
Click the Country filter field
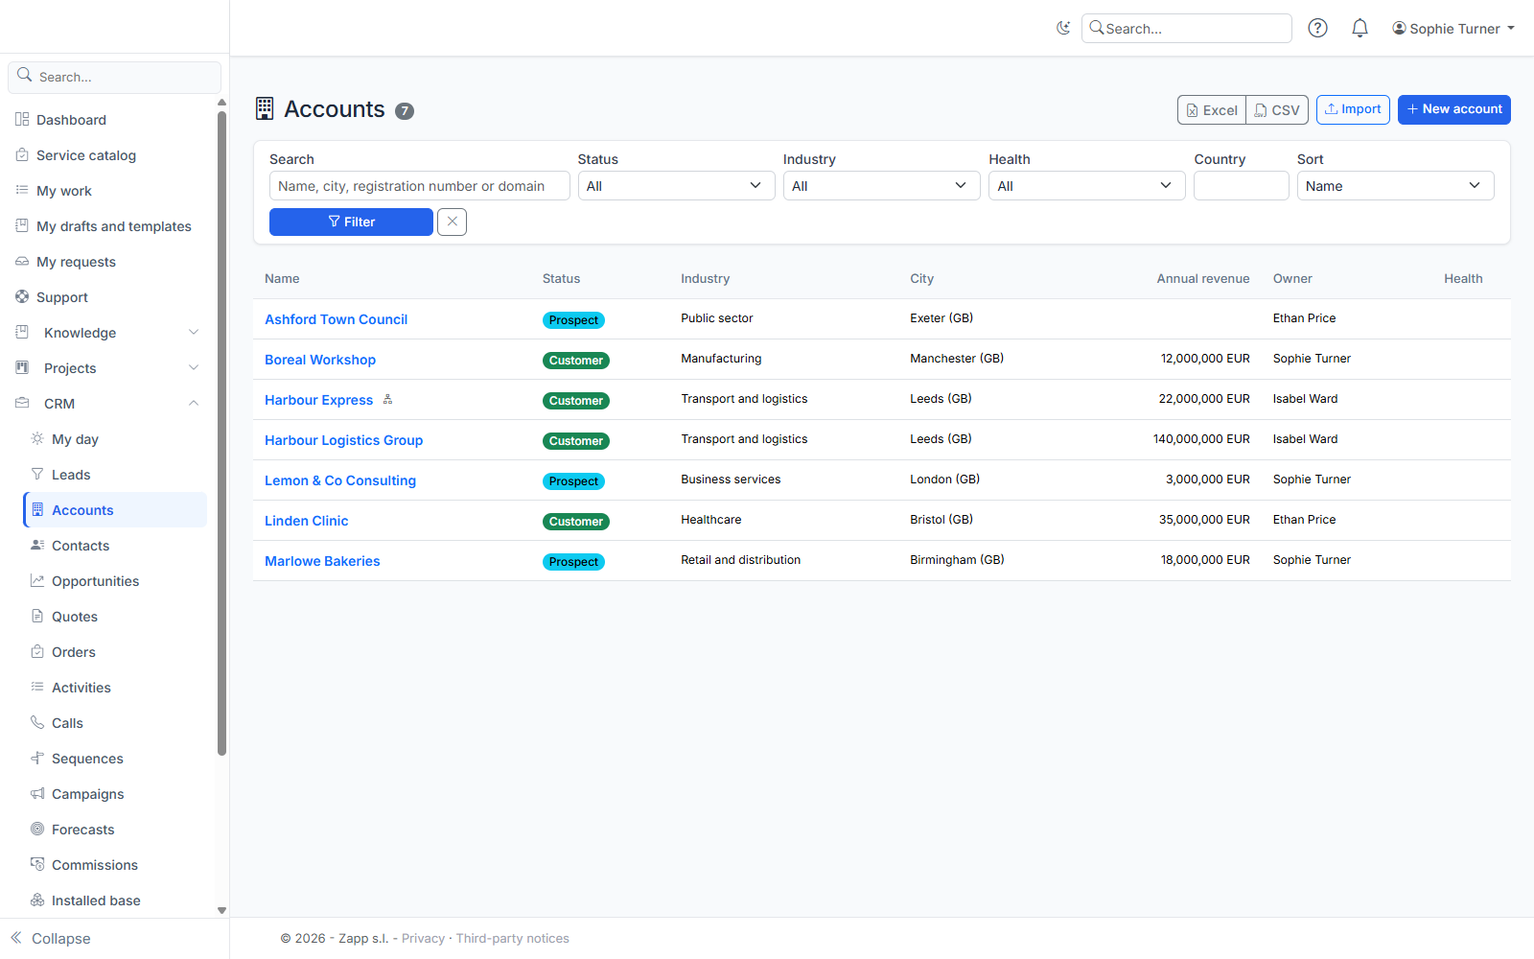[x=1242, y=186]
